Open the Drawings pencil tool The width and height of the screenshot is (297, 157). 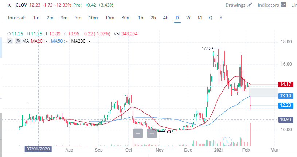pyautogui.click(x=250, y=5)
